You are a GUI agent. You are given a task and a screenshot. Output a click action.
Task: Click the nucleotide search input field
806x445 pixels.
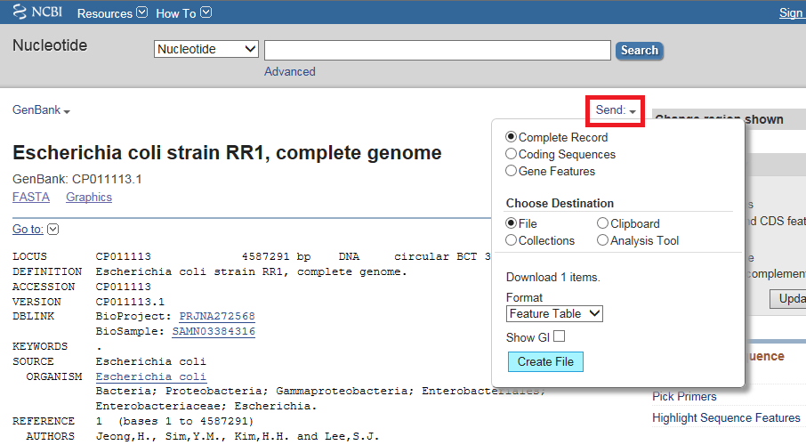[437, 50]
